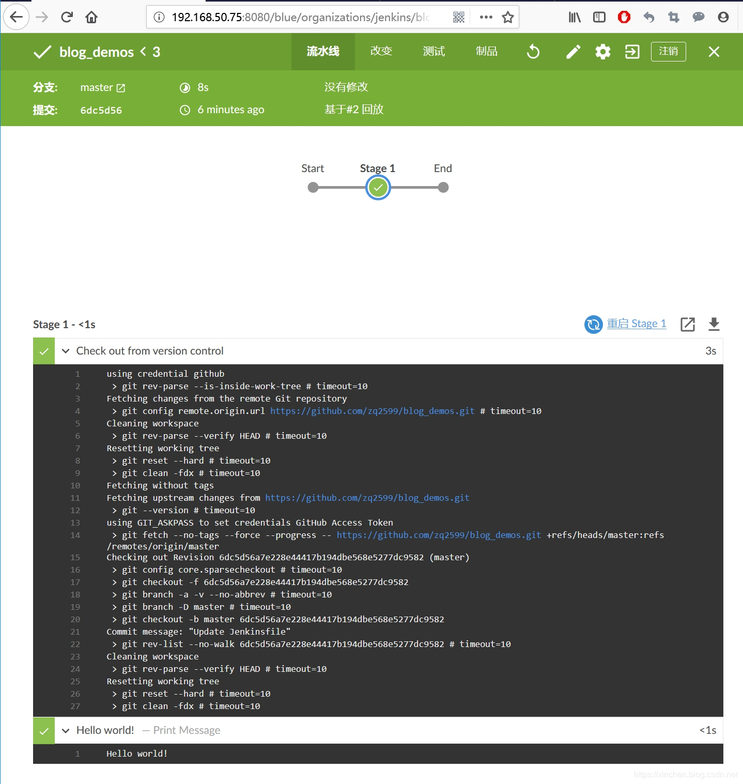Click green check on Hello world! step

(44, 731)
